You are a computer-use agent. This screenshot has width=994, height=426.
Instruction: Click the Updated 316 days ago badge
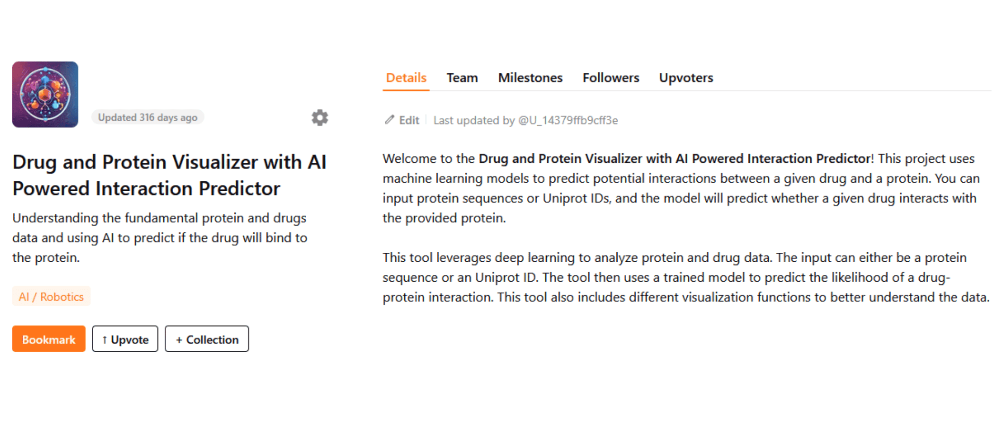click(x=147, y=117)
